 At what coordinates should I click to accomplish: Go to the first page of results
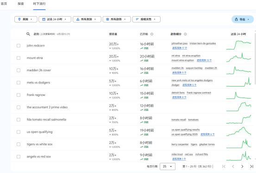[224, 167]
